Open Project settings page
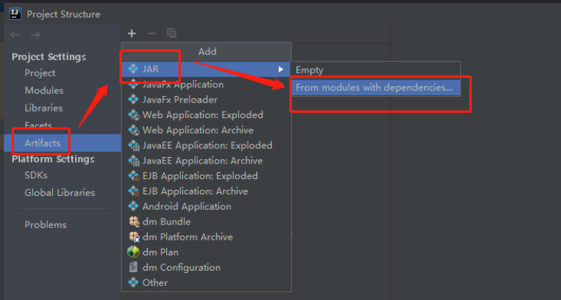561x300 pixels. [40, 73]
